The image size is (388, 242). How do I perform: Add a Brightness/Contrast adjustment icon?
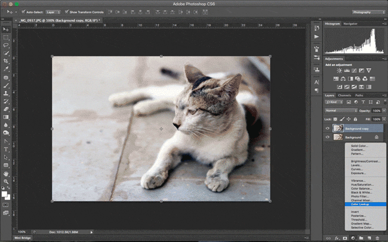[x=339, y=71]
